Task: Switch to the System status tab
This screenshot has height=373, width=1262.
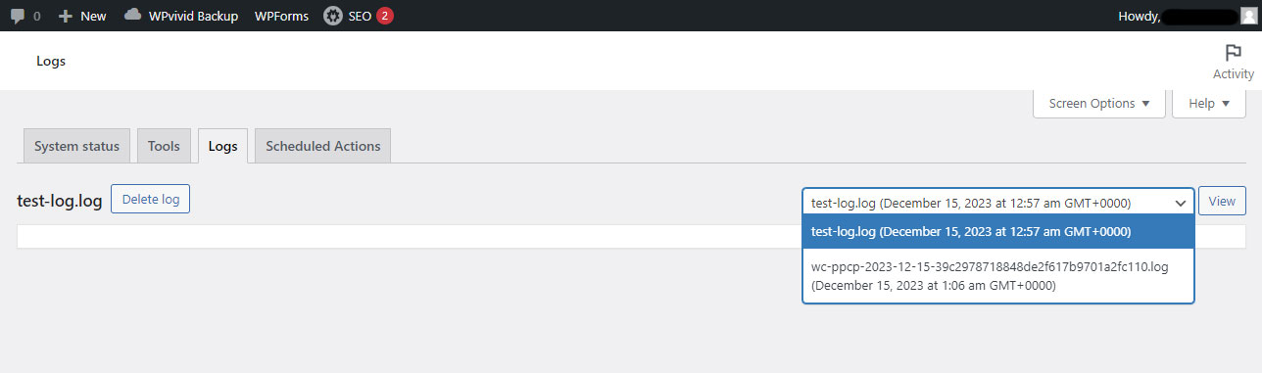Action: click(x=76, y=146)
